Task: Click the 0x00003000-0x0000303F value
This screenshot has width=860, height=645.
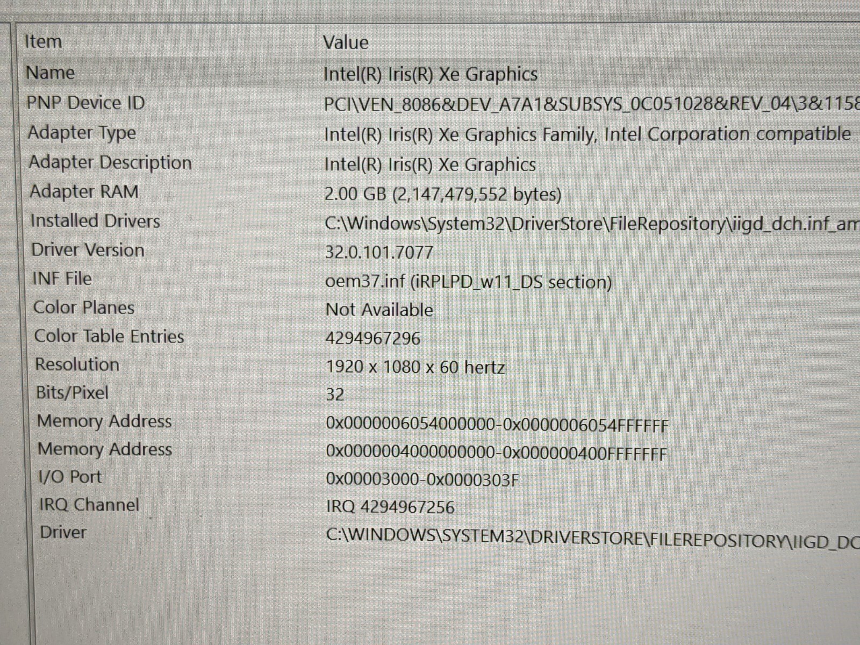Action: [422, 479]
